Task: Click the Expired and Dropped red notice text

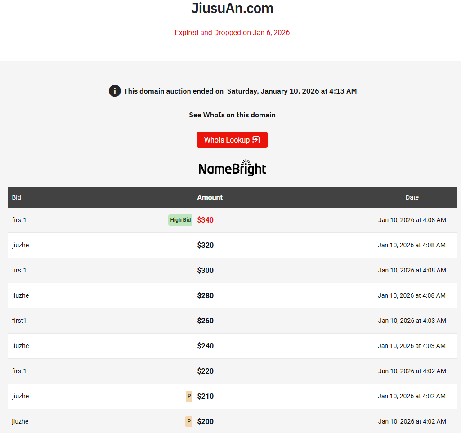Action: pyautogui.click(x=232, y=32)
